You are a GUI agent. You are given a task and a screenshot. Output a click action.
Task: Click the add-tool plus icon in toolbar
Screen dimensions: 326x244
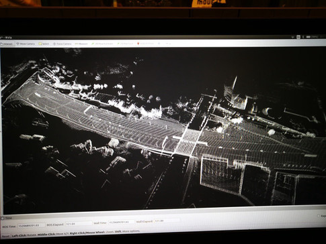(x=159, y=44)
